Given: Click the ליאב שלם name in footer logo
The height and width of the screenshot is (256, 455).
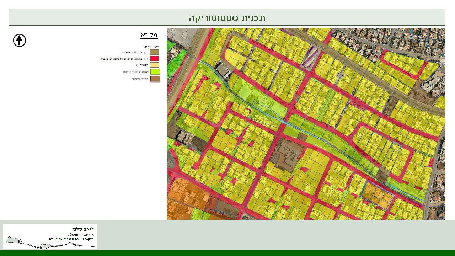Looking at the screenshot, I should pyautogui.click(x=83, y=229).
